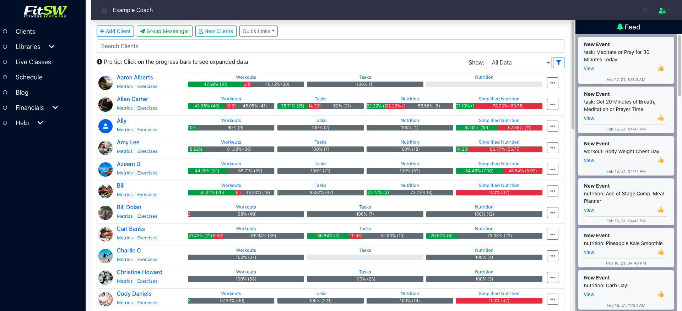Open Amy Lee's client profile link
This screenshot has width=682, height=311.
click(128, 142)
